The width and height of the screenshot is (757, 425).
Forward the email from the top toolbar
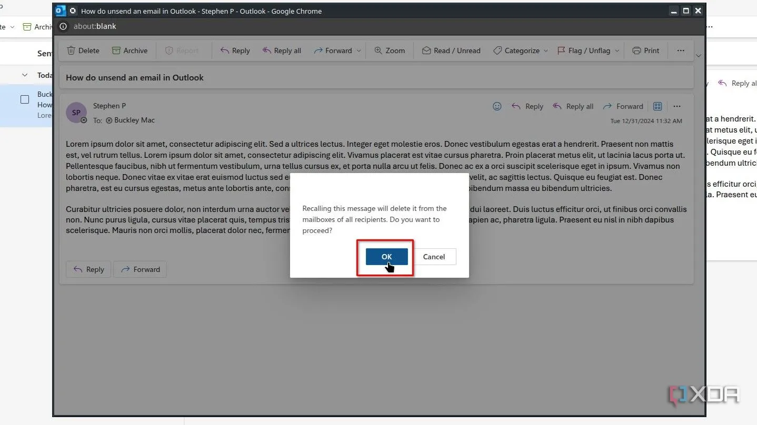(333, 50)
